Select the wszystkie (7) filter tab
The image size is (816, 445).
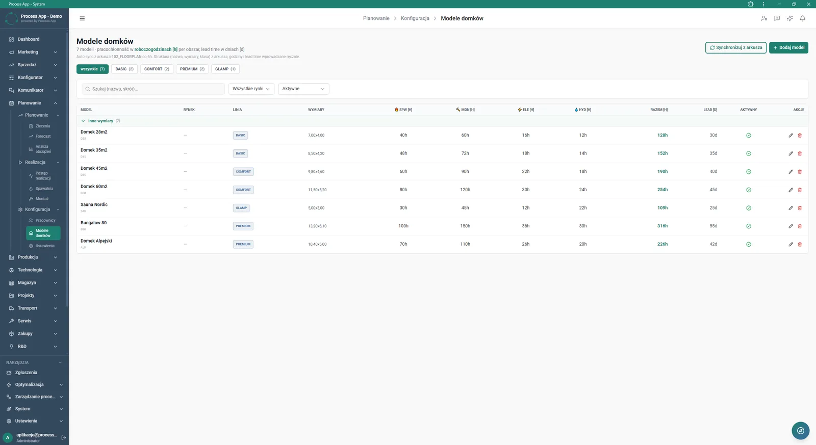[x=92, y=69]
